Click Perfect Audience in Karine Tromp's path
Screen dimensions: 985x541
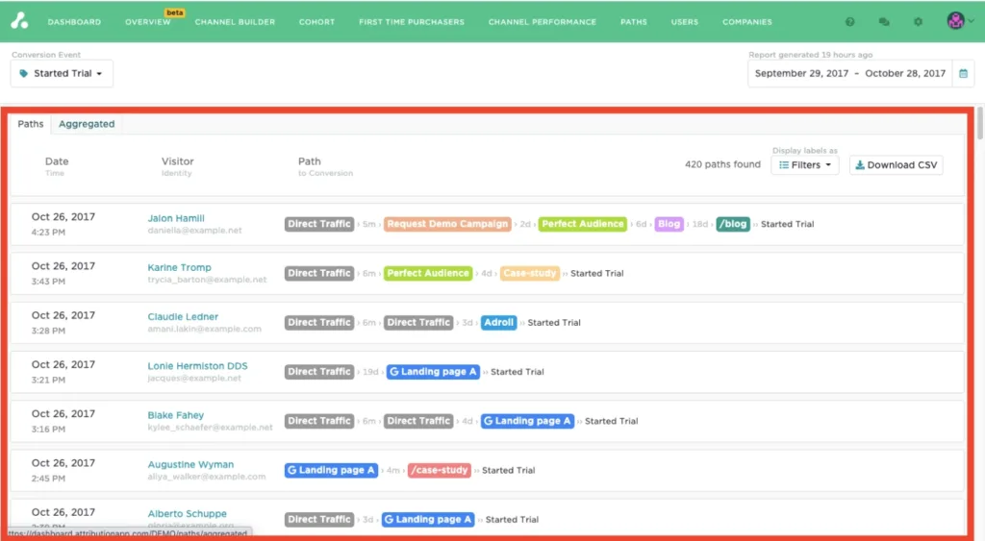click(x=428, y=273)
